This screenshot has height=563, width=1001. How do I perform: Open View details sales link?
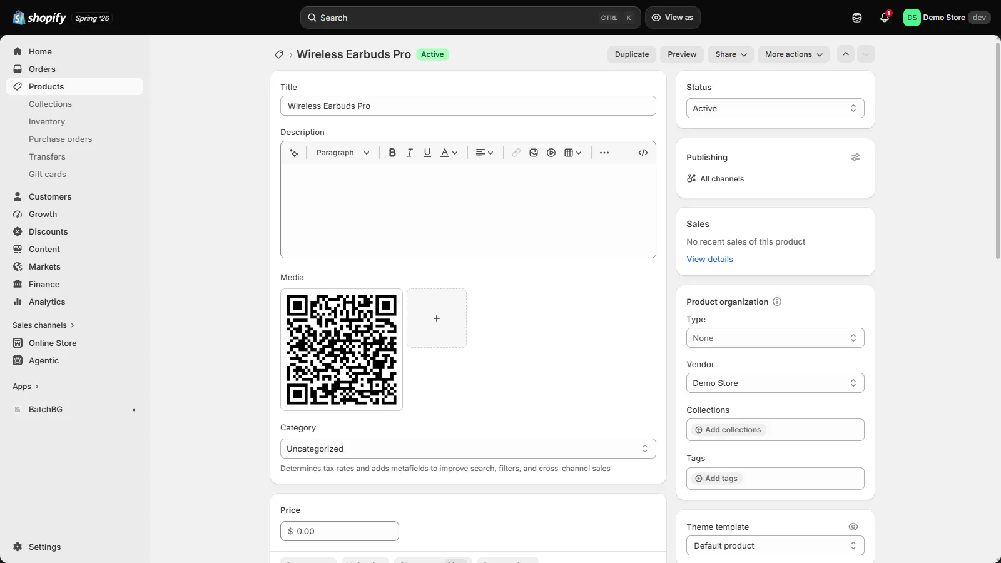click(709, 259)
